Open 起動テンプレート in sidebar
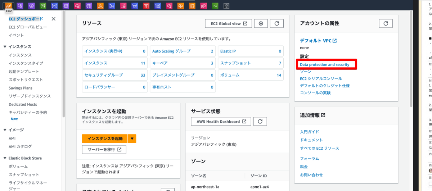432x191 pixels. click(24, 72)
